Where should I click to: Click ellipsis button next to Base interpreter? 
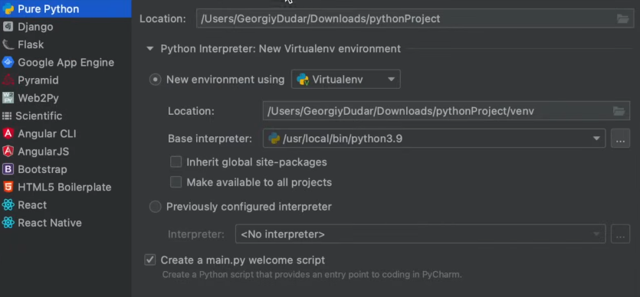620,139
